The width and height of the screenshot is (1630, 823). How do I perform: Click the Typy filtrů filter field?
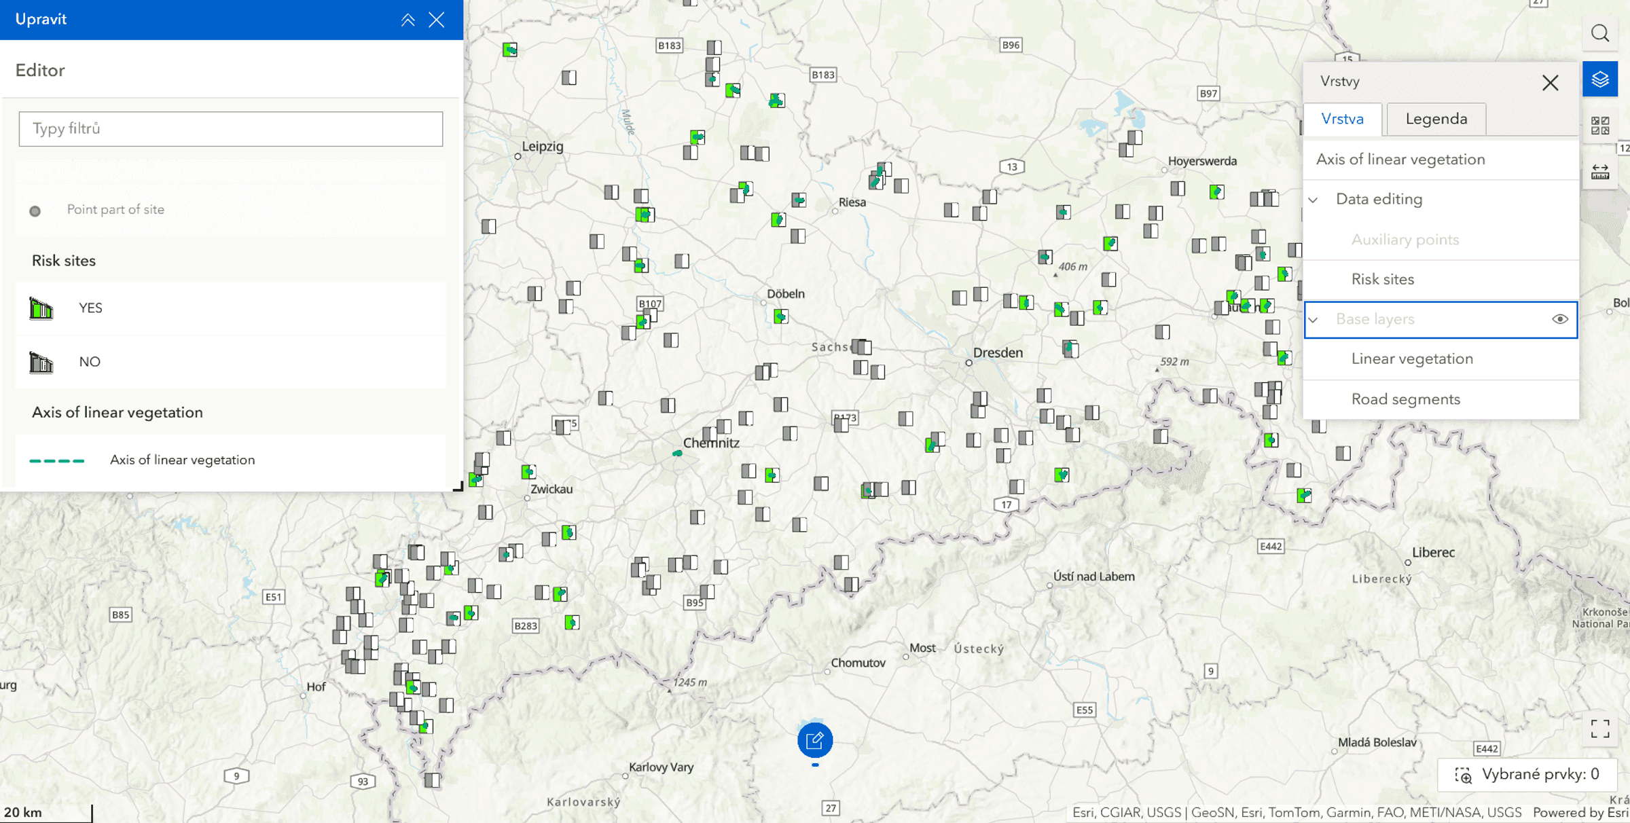231,129
